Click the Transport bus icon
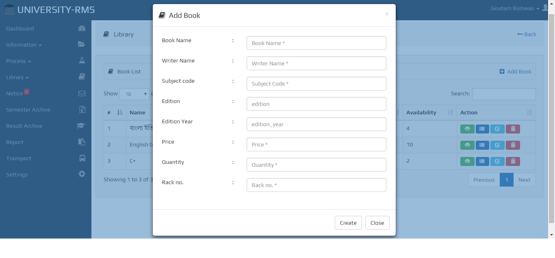The width and height of the screenshot is (555, 258). click(82, 158)
